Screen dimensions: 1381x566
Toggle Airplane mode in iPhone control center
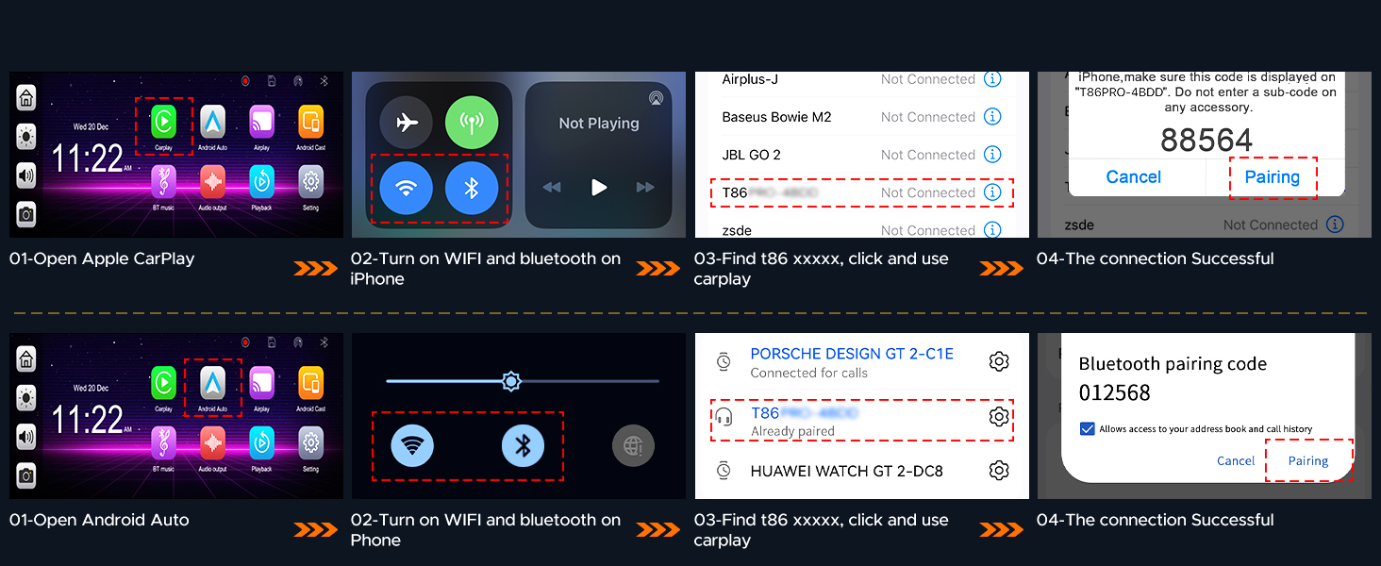tap(407, 123)
